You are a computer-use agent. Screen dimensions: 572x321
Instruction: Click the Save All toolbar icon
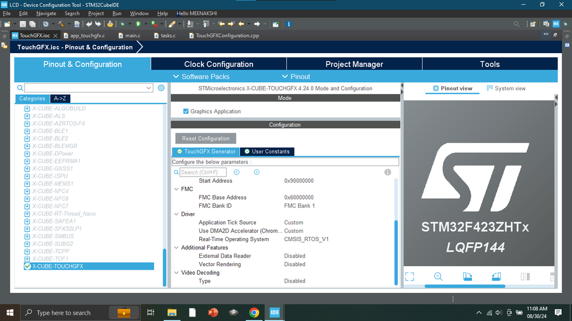33,24
